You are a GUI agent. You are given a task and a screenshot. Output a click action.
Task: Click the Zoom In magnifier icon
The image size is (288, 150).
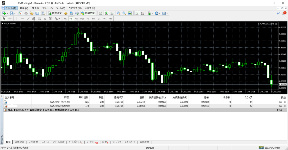point(119,13)
